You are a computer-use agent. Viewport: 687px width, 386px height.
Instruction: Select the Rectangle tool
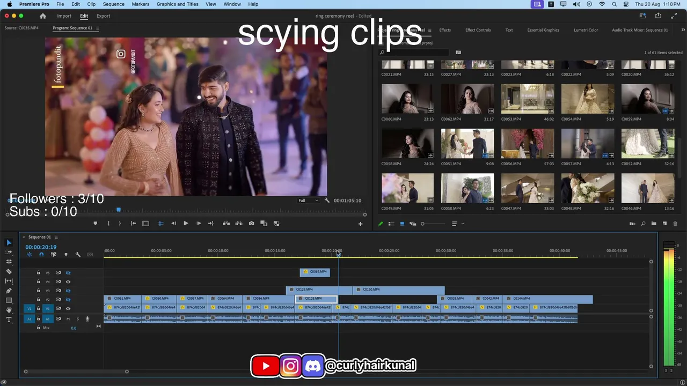click(x=9, y=300)
